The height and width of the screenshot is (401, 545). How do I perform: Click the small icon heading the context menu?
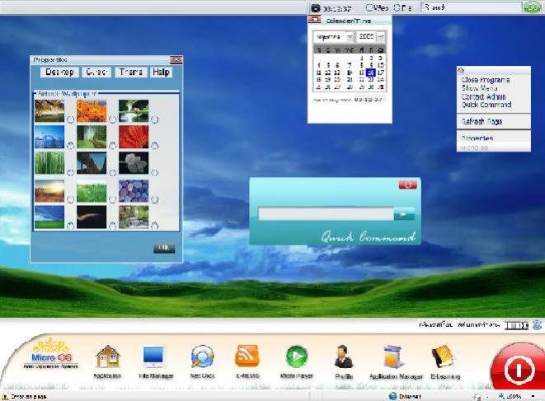[461, 71]
